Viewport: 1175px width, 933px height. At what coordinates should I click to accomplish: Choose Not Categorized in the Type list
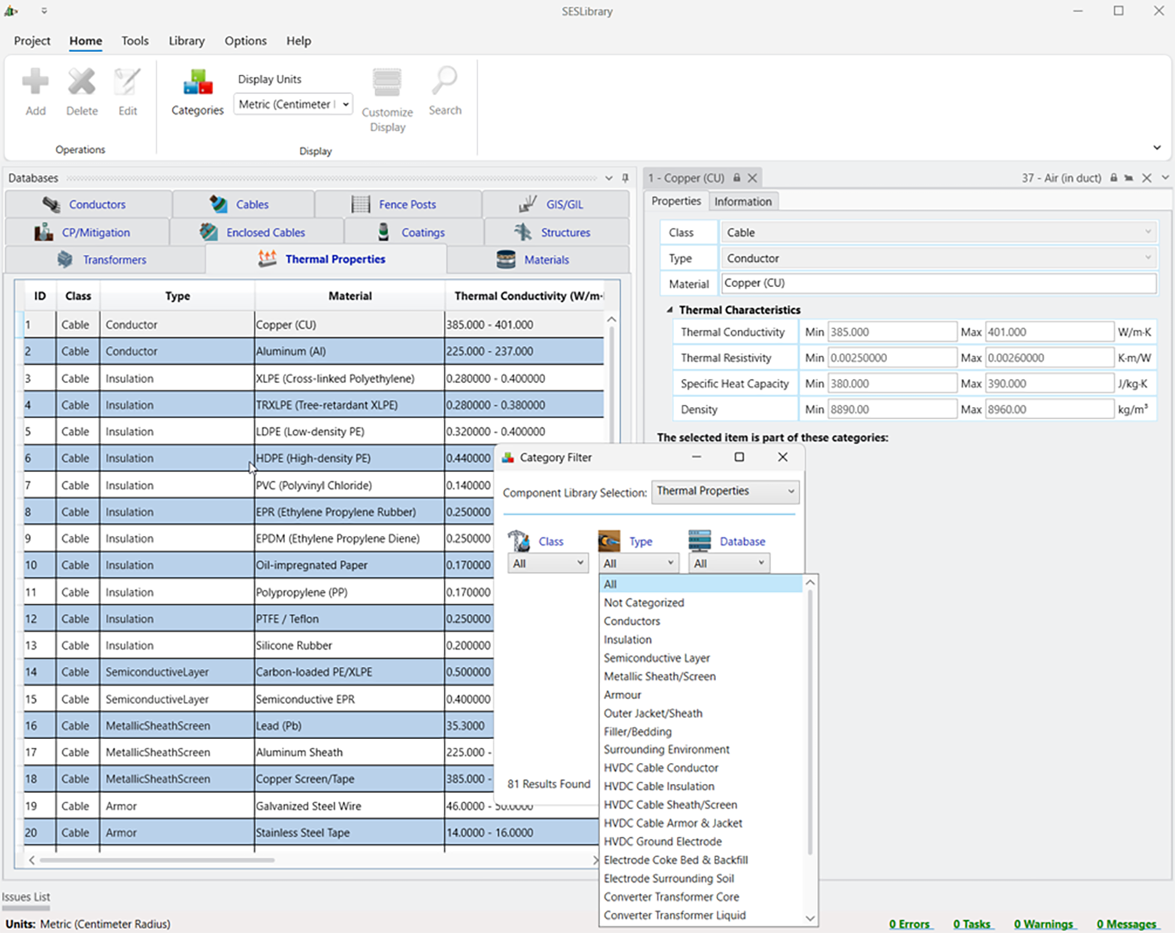pyautogui.click(x=644, y=603)
